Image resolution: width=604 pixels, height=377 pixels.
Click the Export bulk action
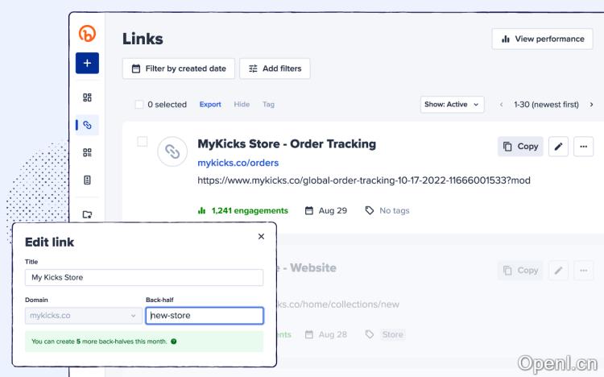click(x=210, y=105)
